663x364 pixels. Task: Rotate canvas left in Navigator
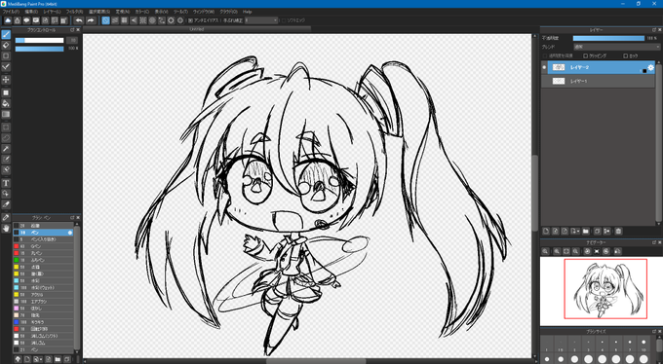tap(587, 251)
